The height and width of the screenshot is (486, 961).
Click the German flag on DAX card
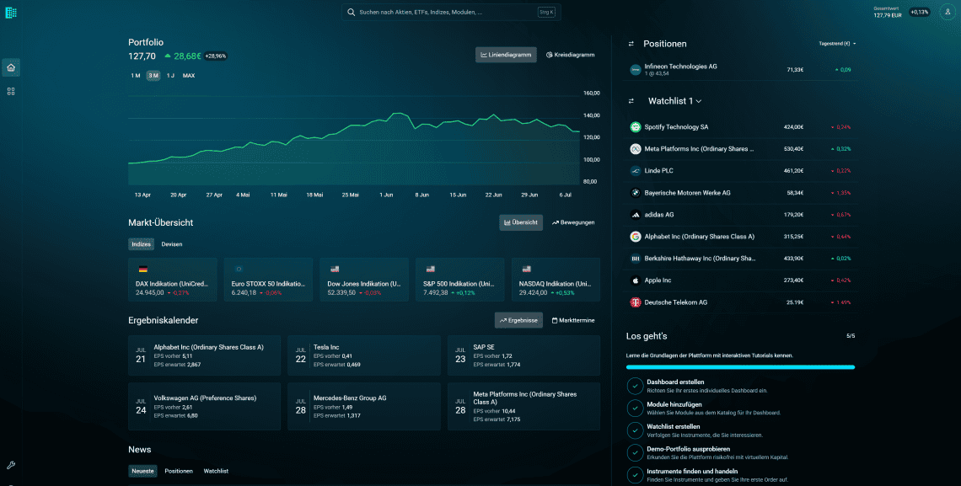coord(142,270)
